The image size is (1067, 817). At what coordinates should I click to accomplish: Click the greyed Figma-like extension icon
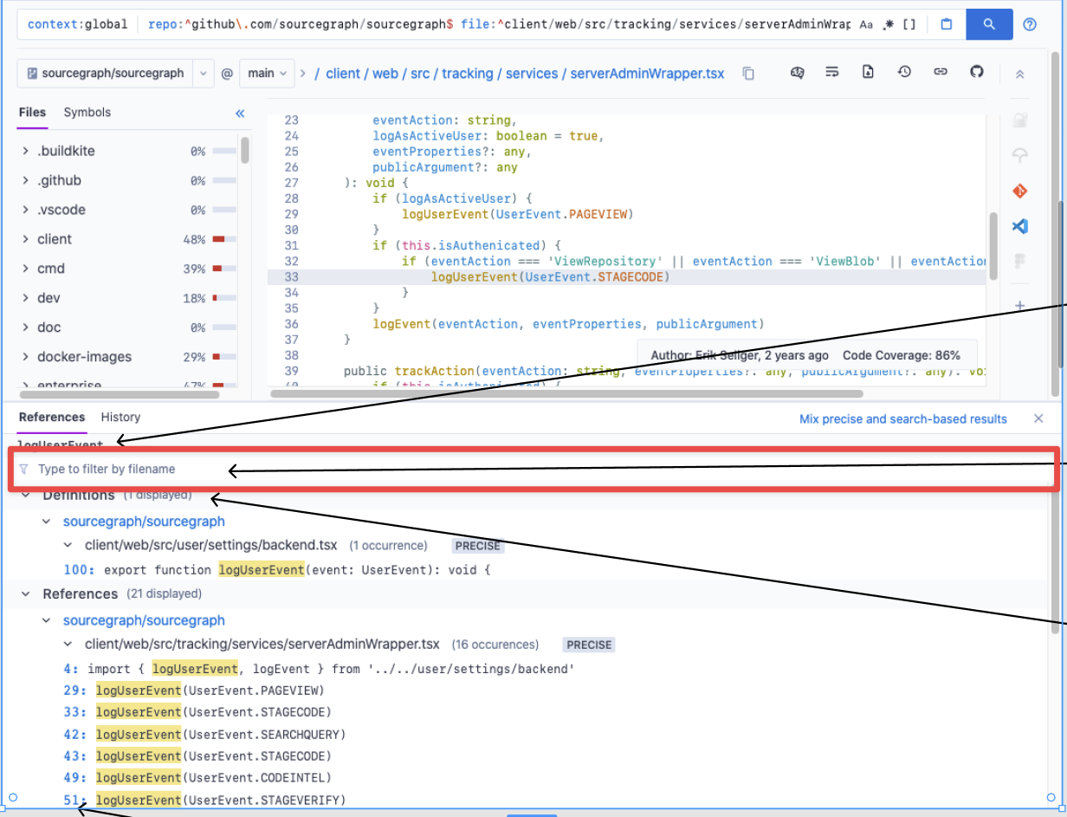(x=1020, y=261)
